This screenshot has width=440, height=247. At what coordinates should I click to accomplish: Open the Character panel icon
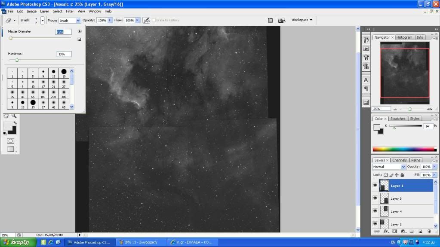click(366, 80)
